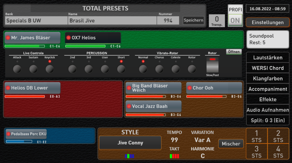Screen dimensions: 292x163
Task: Click the Attack live control knob
Action: (x=17, y=69)
